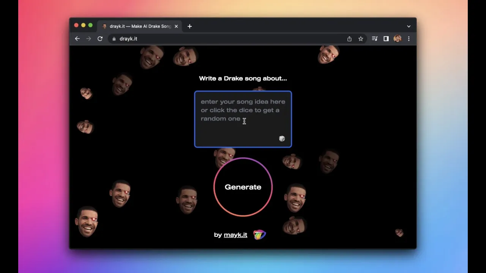Open the Chrome profile avatar
This screenshot has width=486, height=273.
[398, 39]
